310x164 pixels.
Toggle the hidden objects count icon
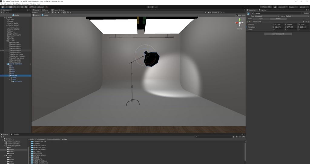(64, 12)
